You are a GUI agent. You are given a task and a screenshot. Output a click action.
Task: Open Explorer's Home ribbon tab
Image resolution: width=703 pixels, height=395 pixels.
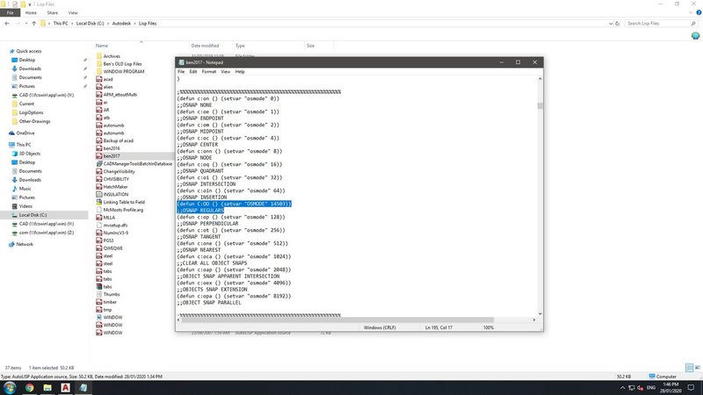tap(31, 13)
